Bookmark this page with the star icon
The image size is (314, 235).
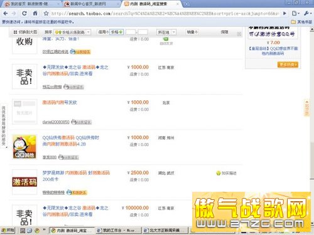46,14
